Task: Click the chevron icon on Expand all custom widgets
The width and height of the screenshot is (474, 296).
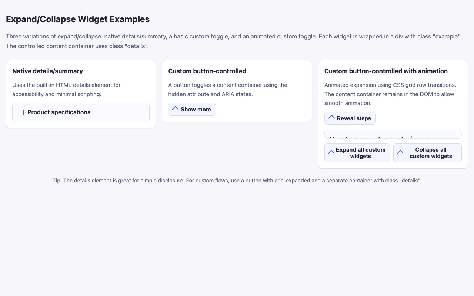Action: point(330,152)
